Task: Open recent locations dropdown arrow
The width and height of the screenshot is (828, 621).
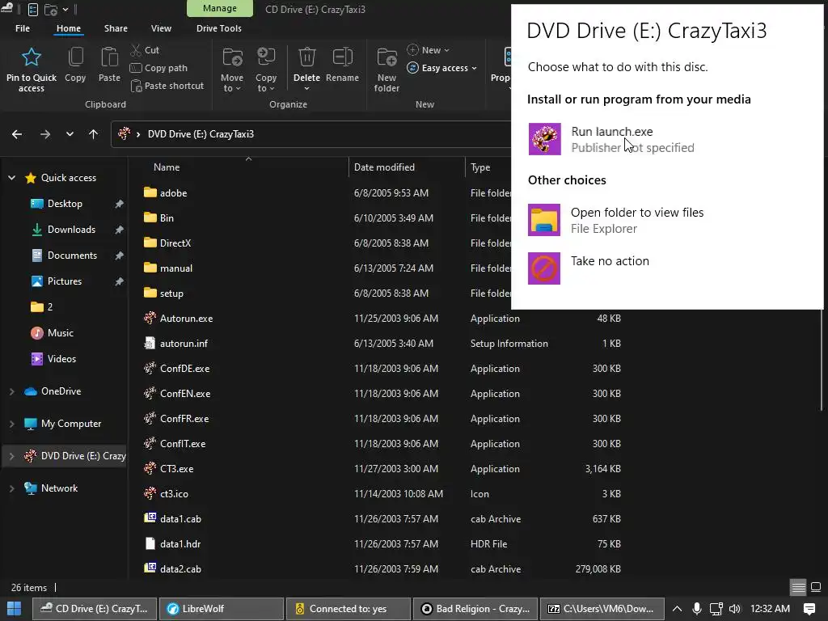Action: [70, 134]
